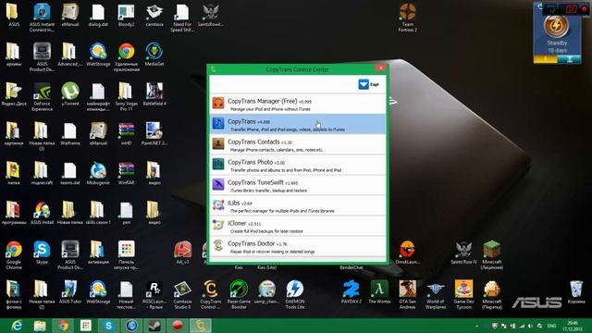Select the Saints Row IV desktop icon
The width and height of the screenshot is (592, 333).
pos(463,253)
